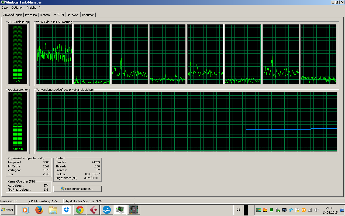Open Action Center flag icon
The width and height of the screenshot is (345, 216).
[297, 210]
